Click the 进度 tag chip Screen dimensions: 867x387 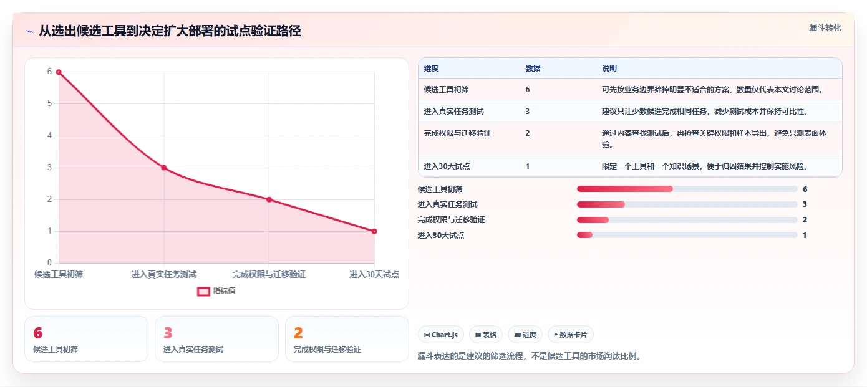click(525, 335)
